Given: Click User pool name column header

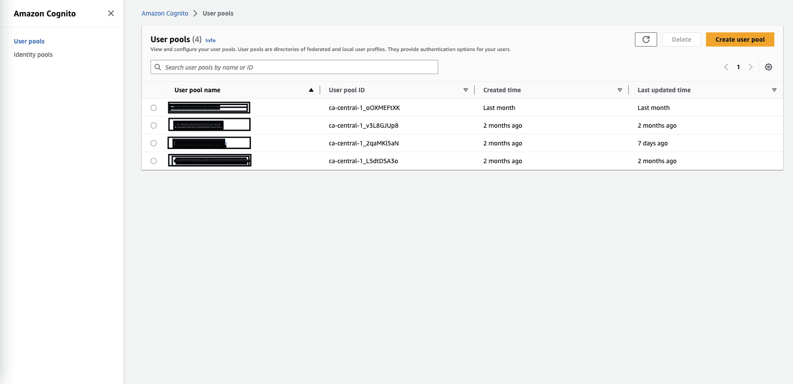Looking at the screenshot, I should coord(198,90).
